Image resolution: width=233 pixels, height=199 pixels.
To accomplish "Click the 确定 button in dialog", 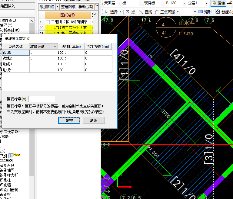I will pos(69,120).
